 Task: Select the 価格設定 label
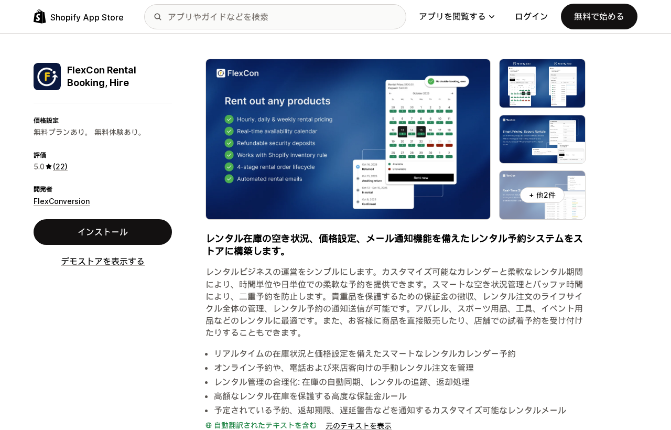pyautogui.click(x=46, y=121)
